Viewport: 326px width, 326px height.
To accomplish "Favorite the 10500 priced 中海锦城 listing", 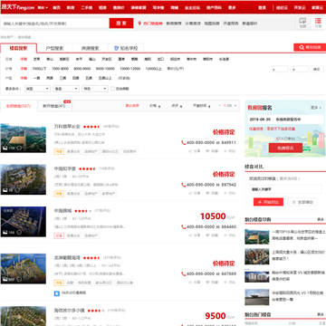I will pos(212,235).
